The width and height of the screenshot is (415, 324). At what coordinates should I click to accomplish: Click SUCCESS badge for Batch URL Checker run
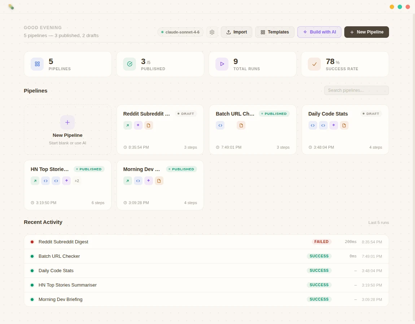319,256
